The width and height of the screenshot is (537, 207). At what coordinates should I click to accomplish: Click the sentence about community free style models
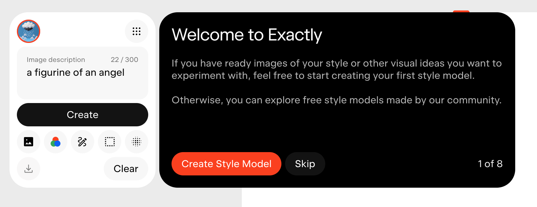click(337, 100)
